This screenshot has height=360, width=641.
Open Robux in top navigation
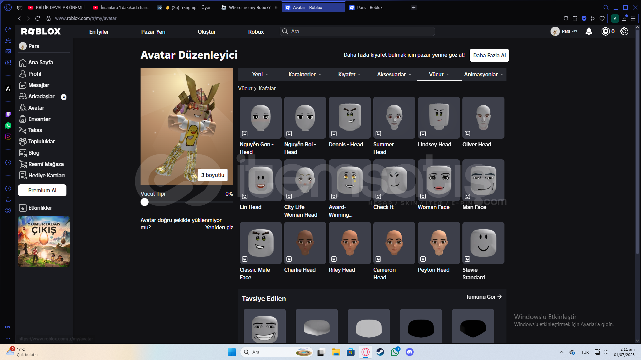pos(256,32)
